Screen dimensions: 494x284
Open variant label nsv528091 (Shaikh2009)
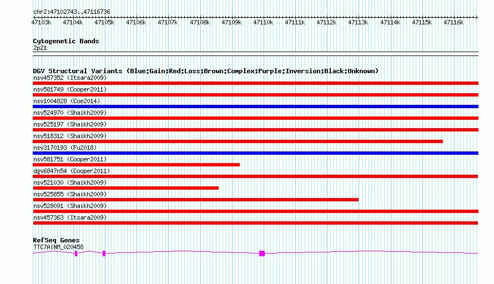pyautogui.click(x=70, y=206)
